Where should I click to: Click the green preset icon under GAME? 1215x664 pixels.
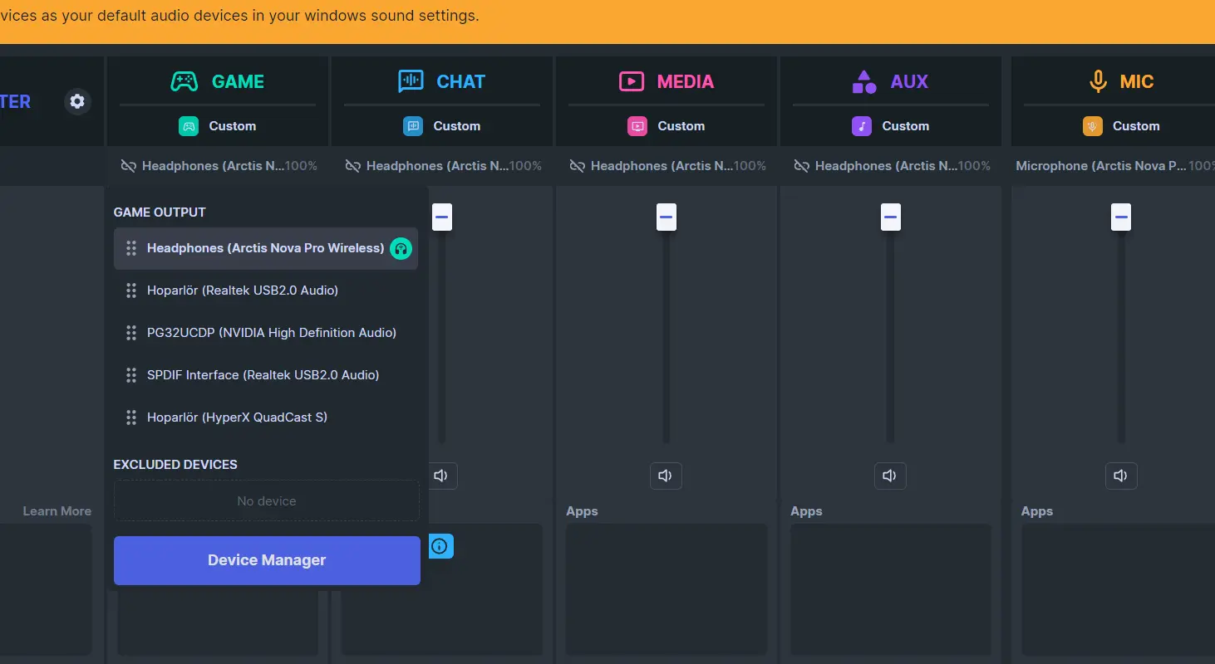pyautogui.click(x=189, y=126)
